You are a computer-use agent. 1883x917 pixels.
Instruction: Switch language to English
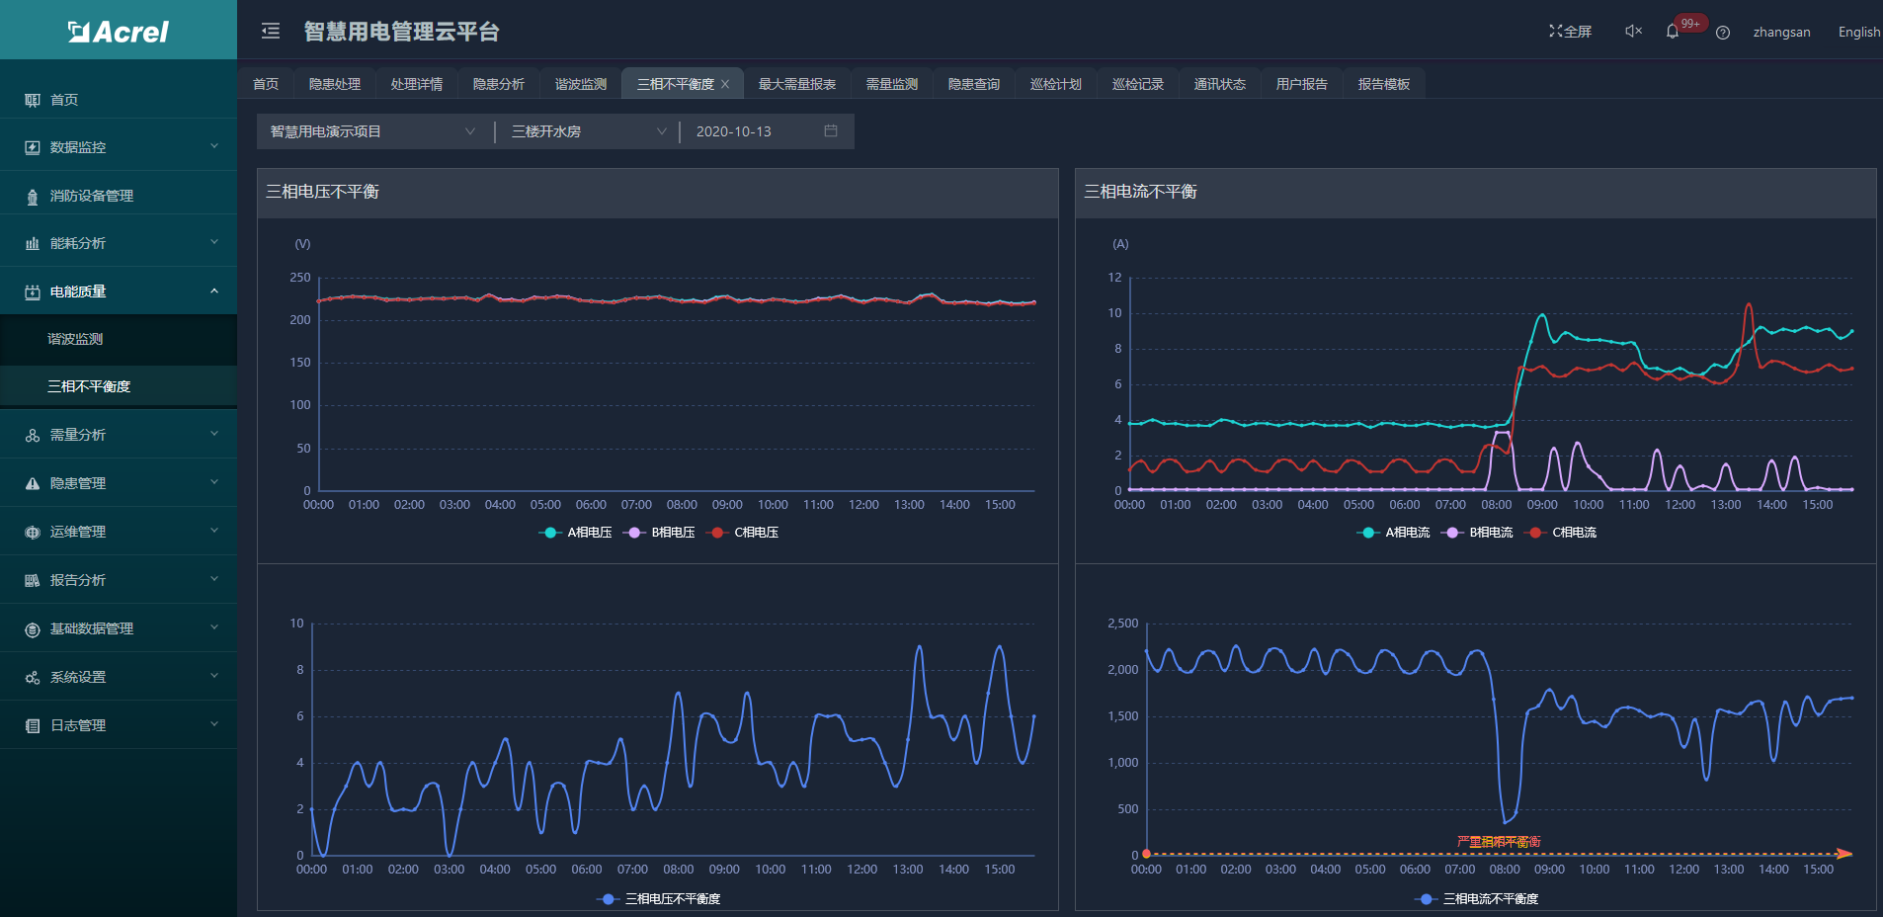1859,32
